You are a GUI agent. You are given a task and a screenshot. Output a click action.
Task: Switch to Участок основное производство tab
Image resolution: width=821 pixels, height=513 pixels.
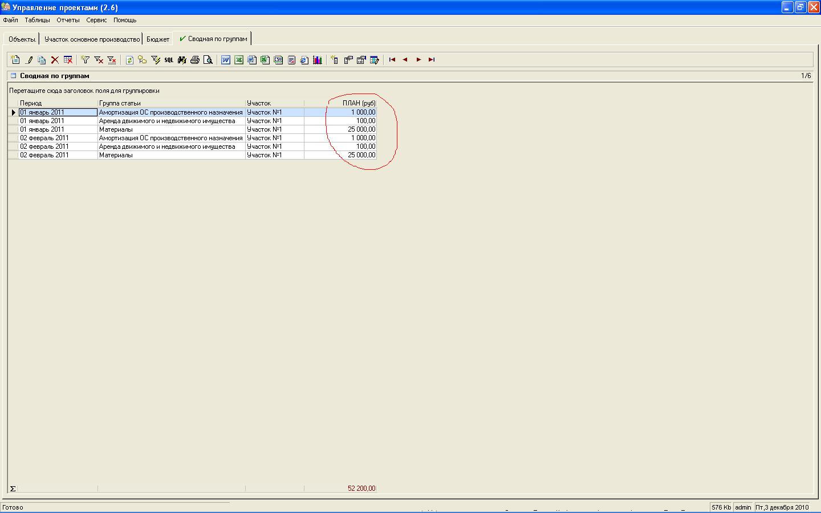tap(92, 39)
